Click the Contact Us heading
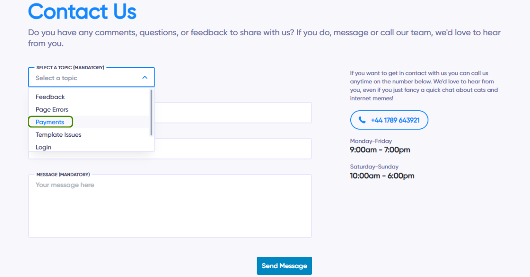This screenshot has width=530, height=277. pos(82,12)
